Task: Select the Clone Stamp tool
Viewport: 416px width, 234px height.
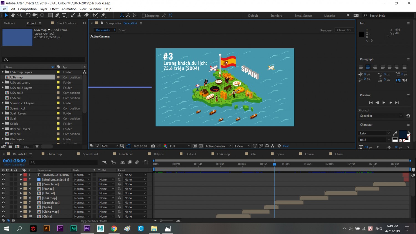Action: pyautogui.click(x=79, y=15)
